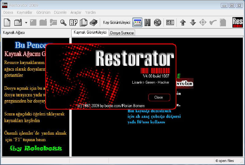Toggle the hex viewer mode button
245x165 pixels.
point(148,22)
